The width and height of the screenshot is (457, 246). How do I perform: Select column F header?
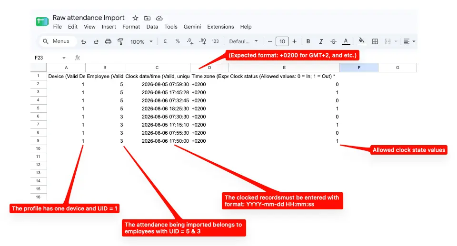tap(359, 68)
